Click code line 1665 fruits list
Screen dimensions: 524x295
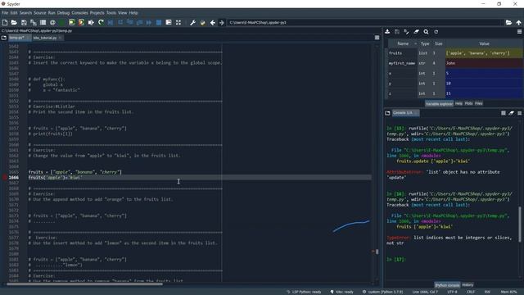[75, 172]
